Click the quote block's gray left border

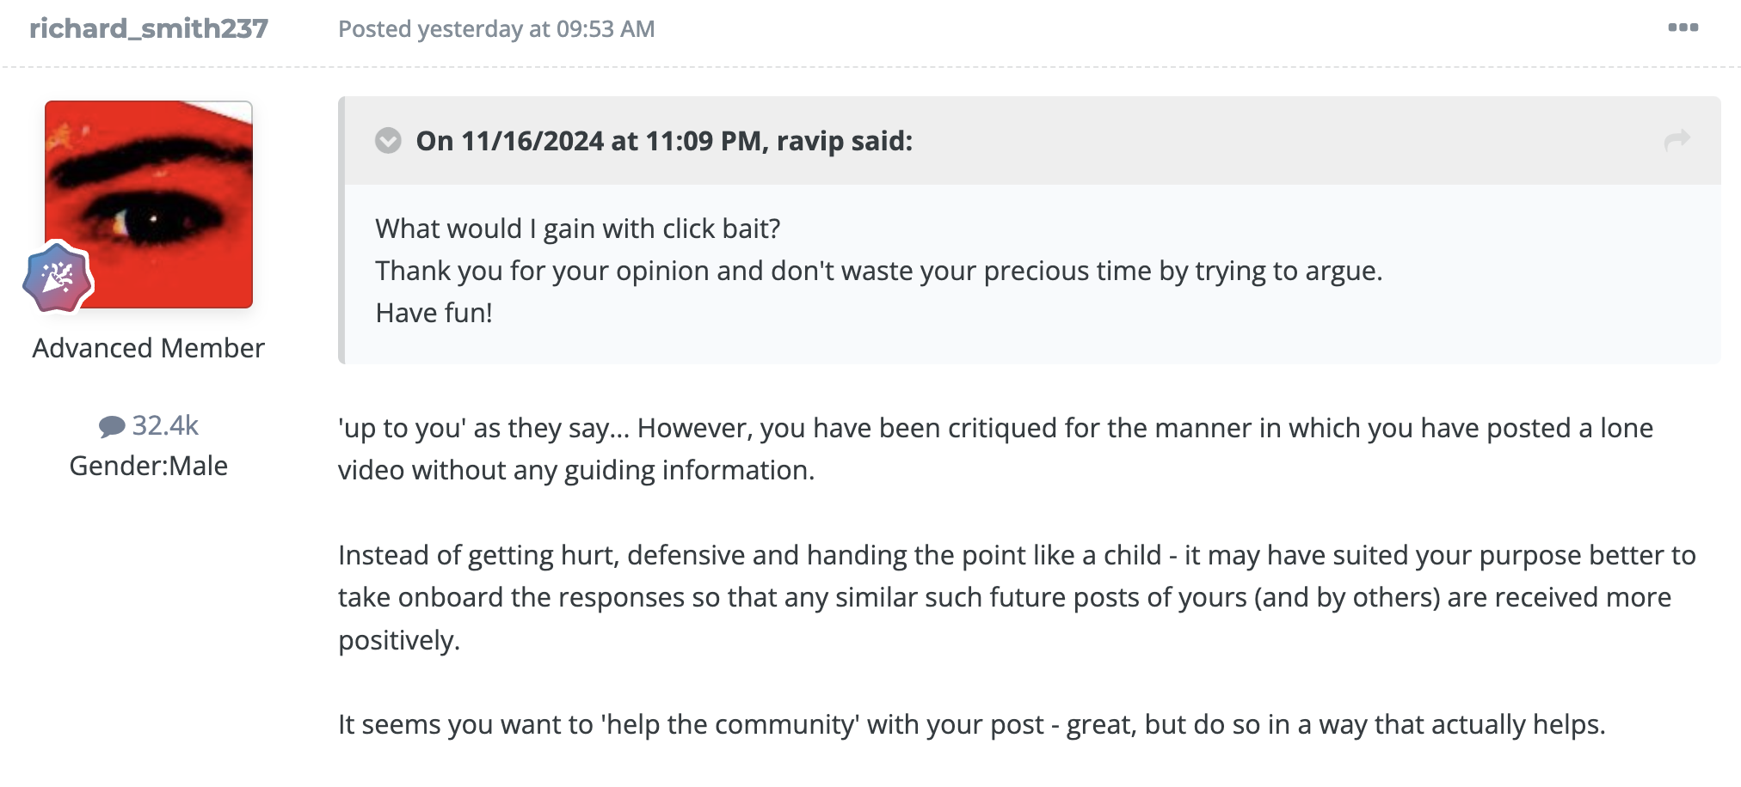pyautogui.click(x=341, y=258)
